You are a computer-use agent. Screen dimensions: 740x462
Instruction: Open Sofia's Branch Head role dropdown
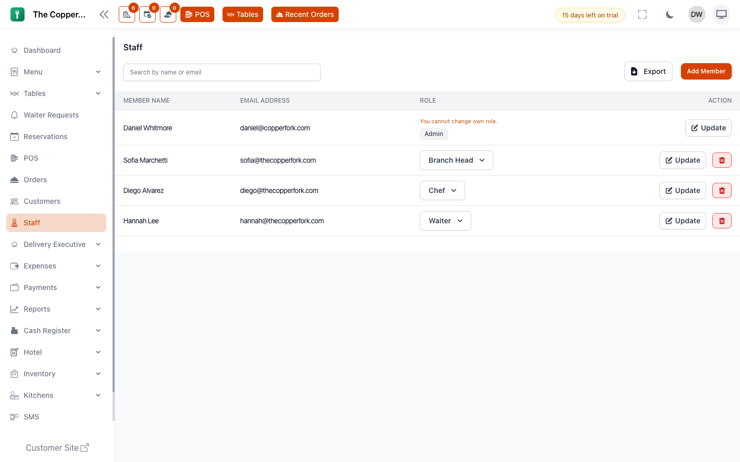(456, 160)
